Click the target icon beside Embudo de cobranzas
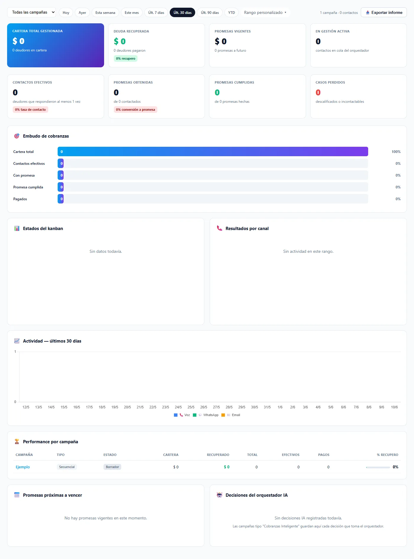The image size is (414, 559). (x=17, y=136)
